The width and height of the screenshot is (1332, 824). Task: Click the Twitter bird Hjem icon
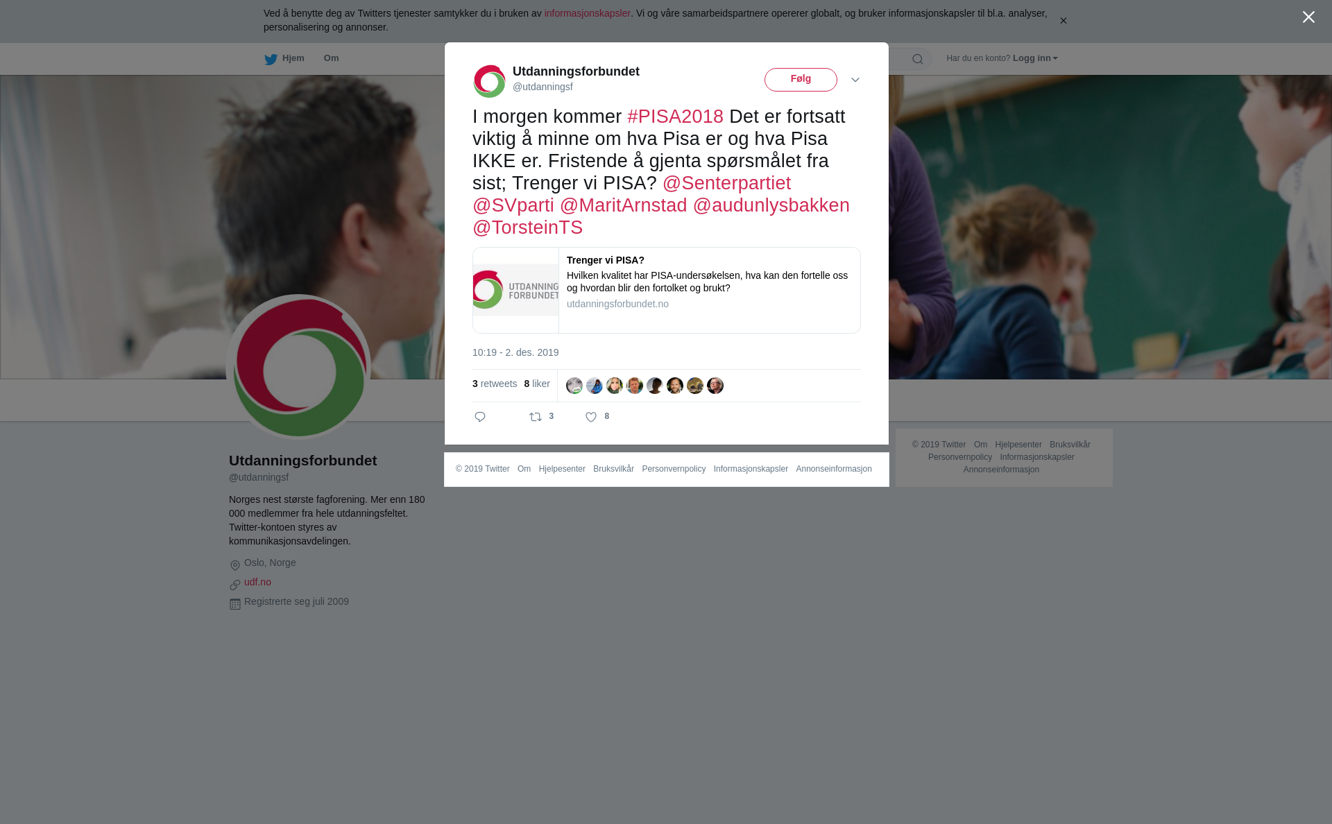point(271,60)
